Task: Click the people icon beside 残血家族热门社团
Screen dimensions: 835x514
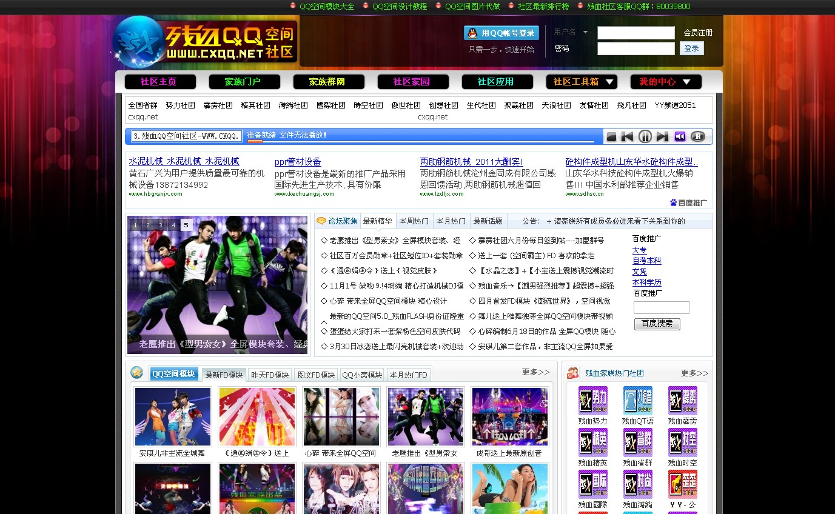Action: (x=573, y=373)
